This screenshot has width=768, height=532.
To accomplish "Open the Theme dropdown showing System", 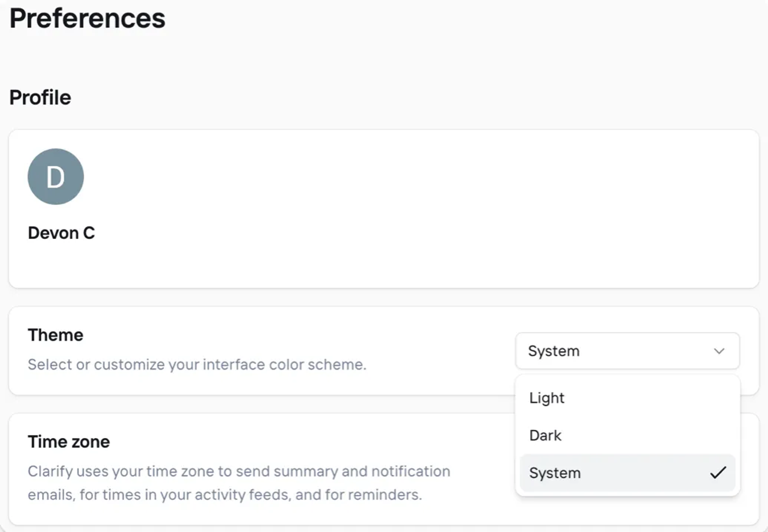I will 627,351.
